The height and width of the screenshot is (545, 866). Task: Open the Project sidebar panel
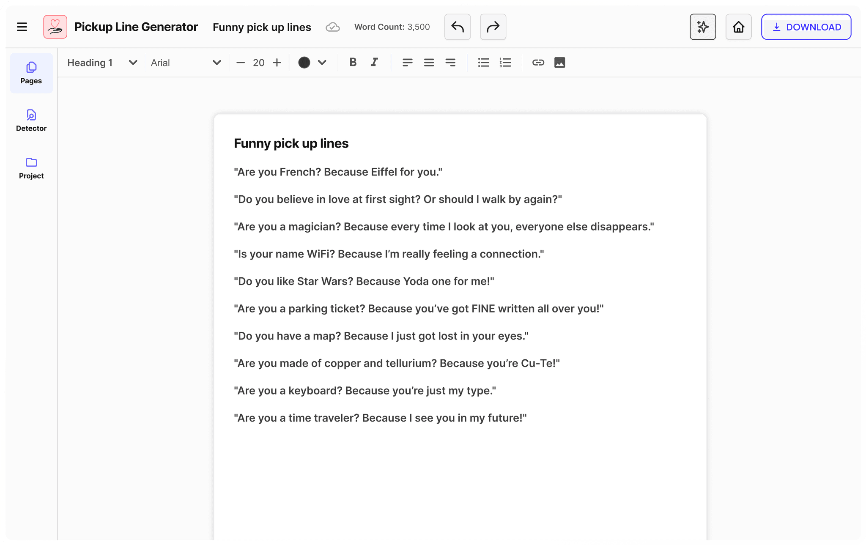31,168
